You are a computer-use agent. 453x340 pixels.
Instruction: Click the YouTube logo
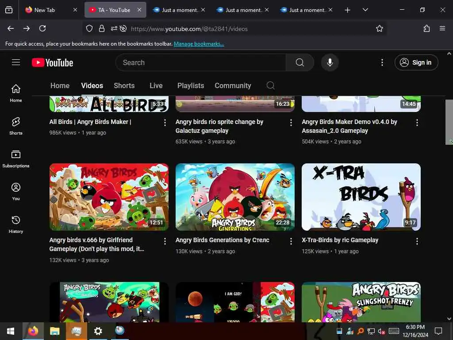(52, 62)
